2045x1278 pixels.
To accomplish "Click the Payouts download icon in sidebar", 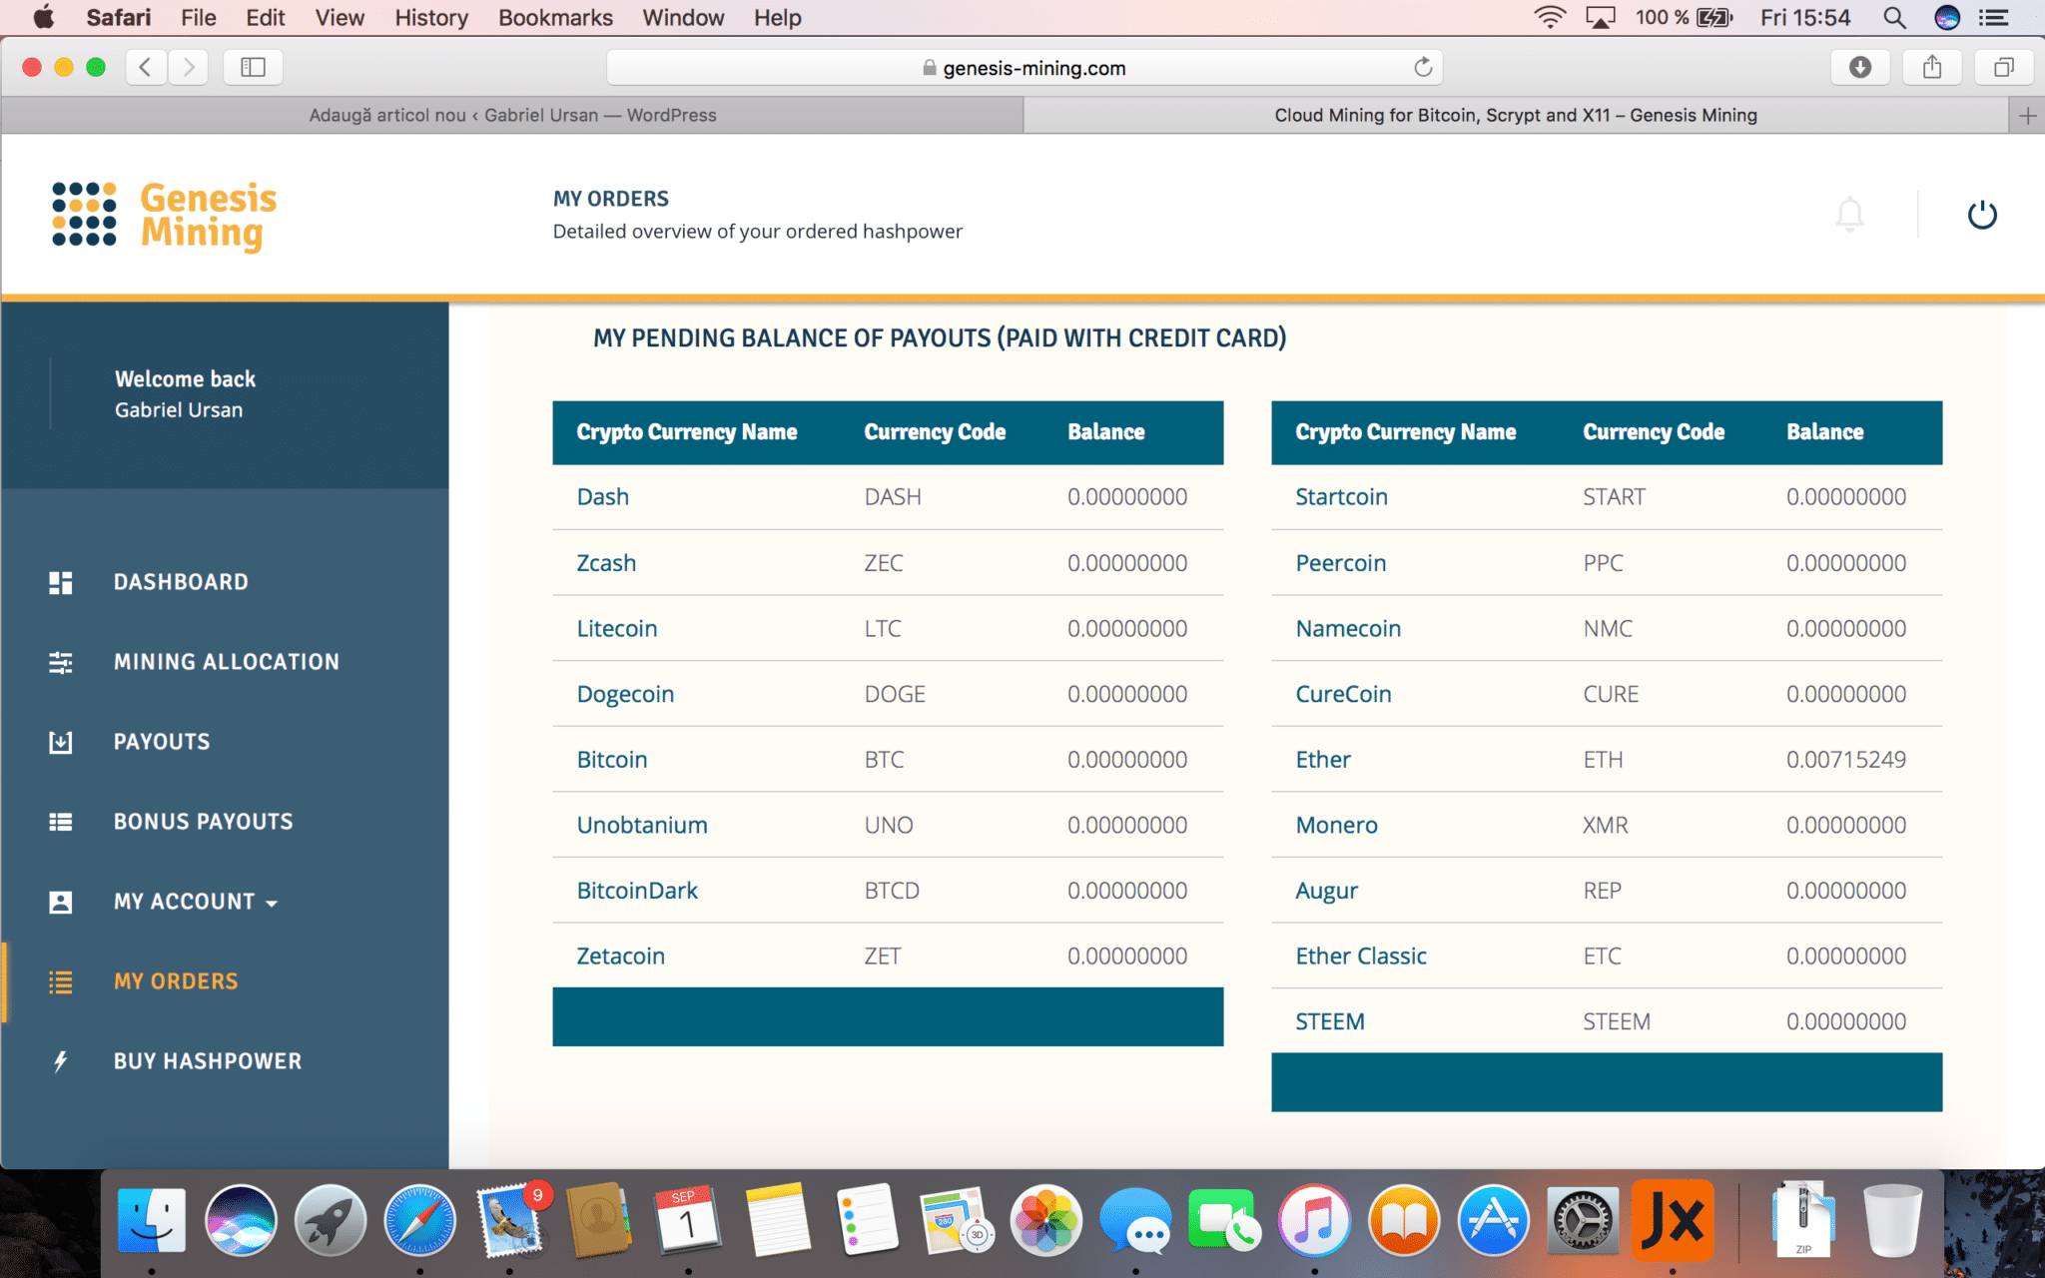I will [61, 742].
